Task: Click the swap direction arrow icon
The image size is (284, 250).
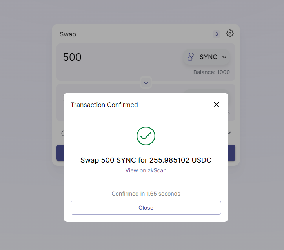Action: pos(146,83)
